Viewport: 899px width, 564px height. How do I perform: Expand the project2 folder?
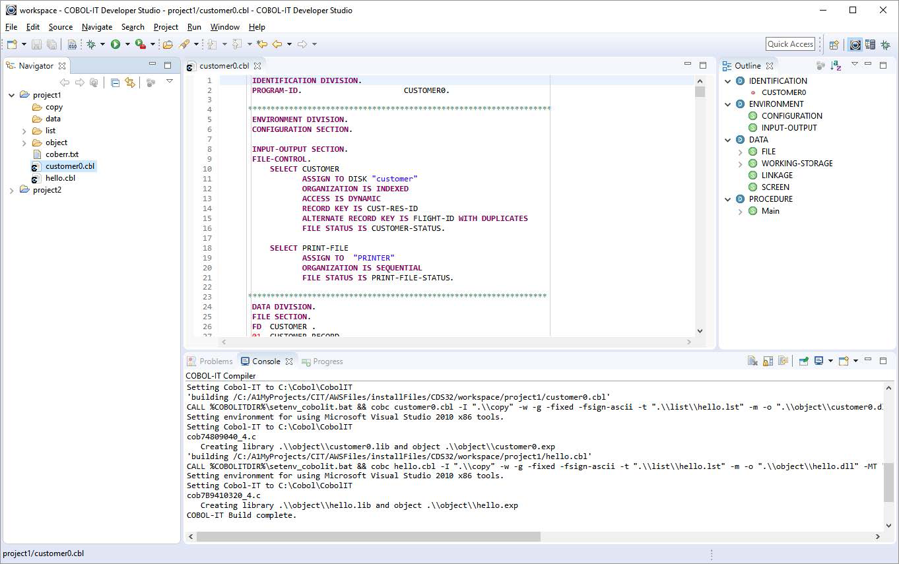click(12, 190)
